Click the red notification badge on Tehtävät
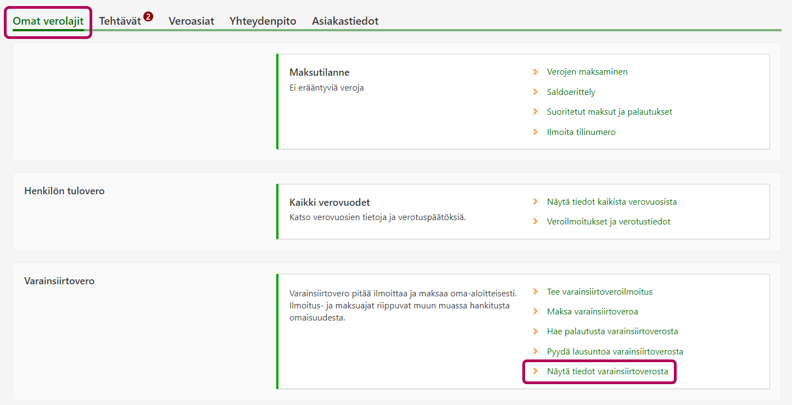 (148, 16)
